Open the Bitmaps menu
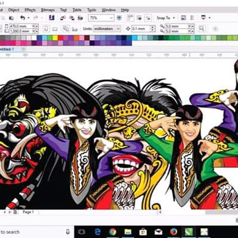238x238 pixels. click(48, 10)
